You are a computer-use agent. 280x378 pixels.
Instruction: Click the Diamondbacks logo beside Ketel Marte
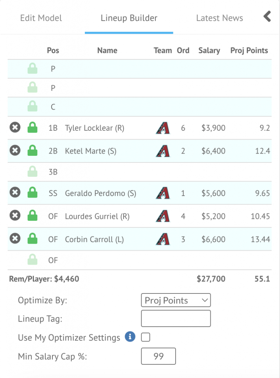coord(163,151)
